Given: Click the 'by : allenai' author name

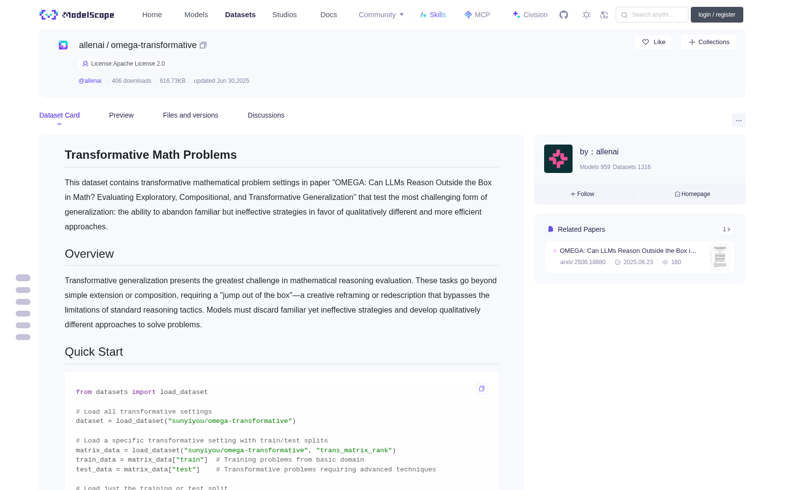Looking at the screenshot, I should [x=599, y=152].
